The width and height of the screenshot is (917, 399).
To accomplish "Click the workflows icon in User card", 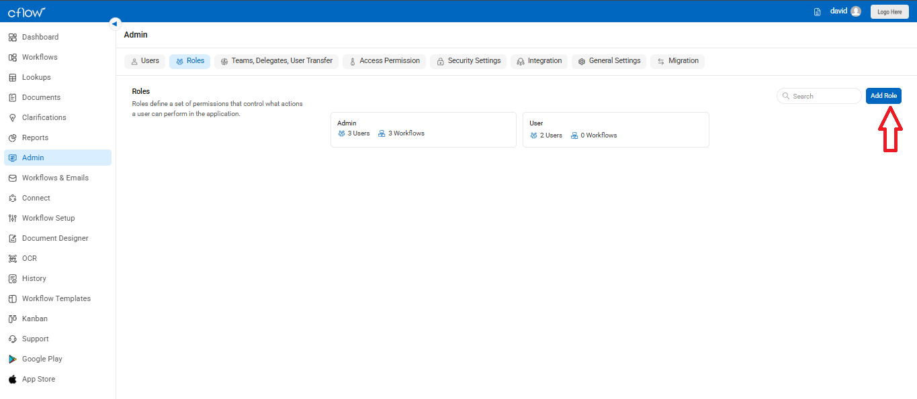I will point(574,135).
